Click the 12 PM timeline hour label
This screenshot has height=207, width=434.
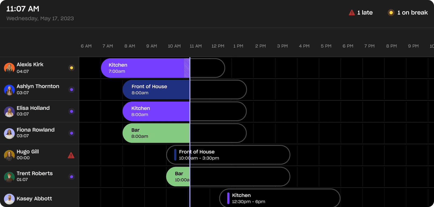(x=218, y=46)
